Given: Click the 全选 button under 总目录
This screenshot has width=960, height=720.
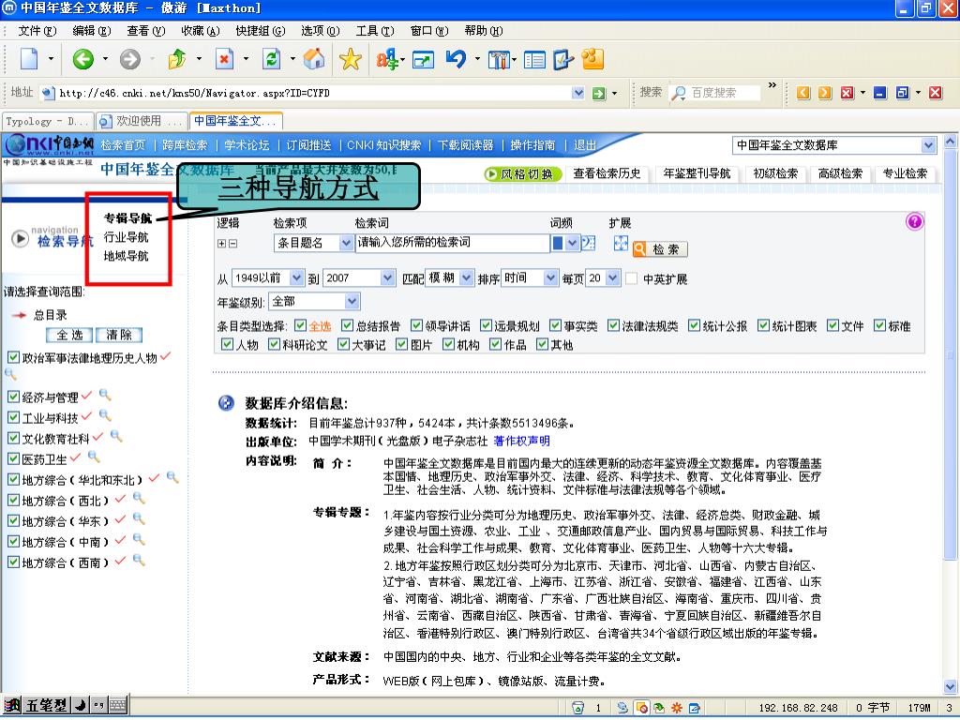Looking at the screenshot, I should [69, 335].
